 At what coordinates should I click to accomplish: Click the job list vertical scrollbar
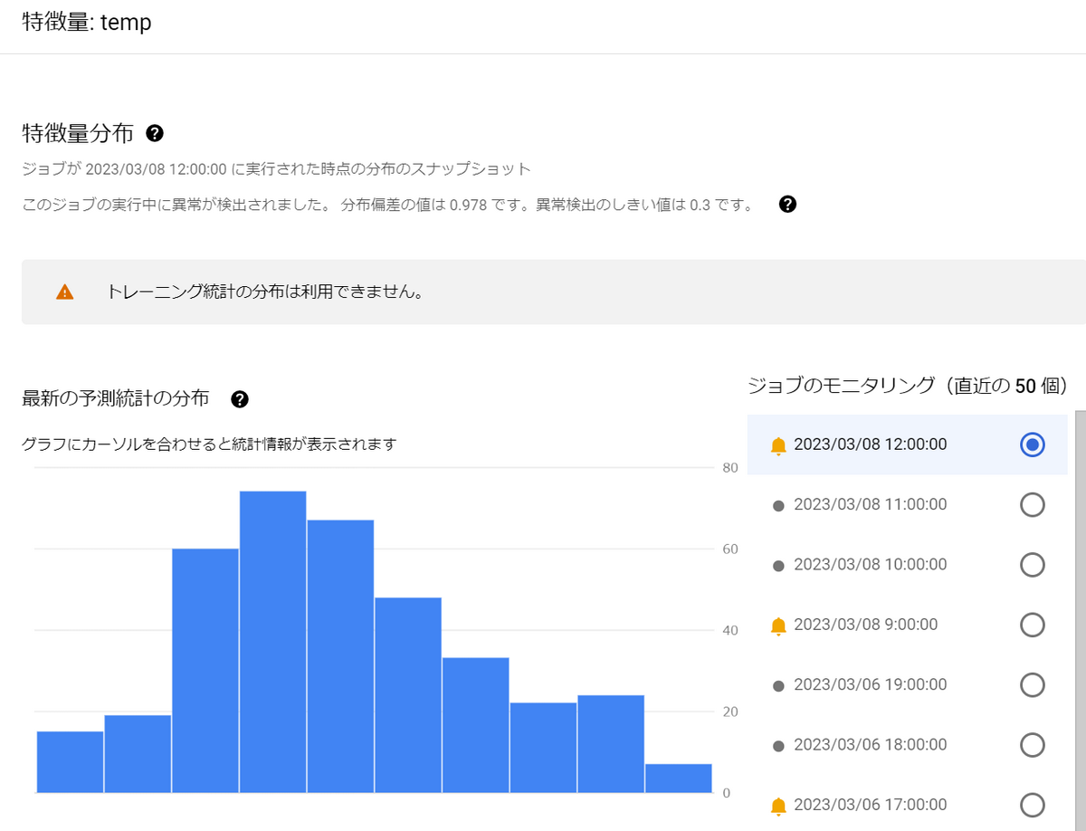1081,619
